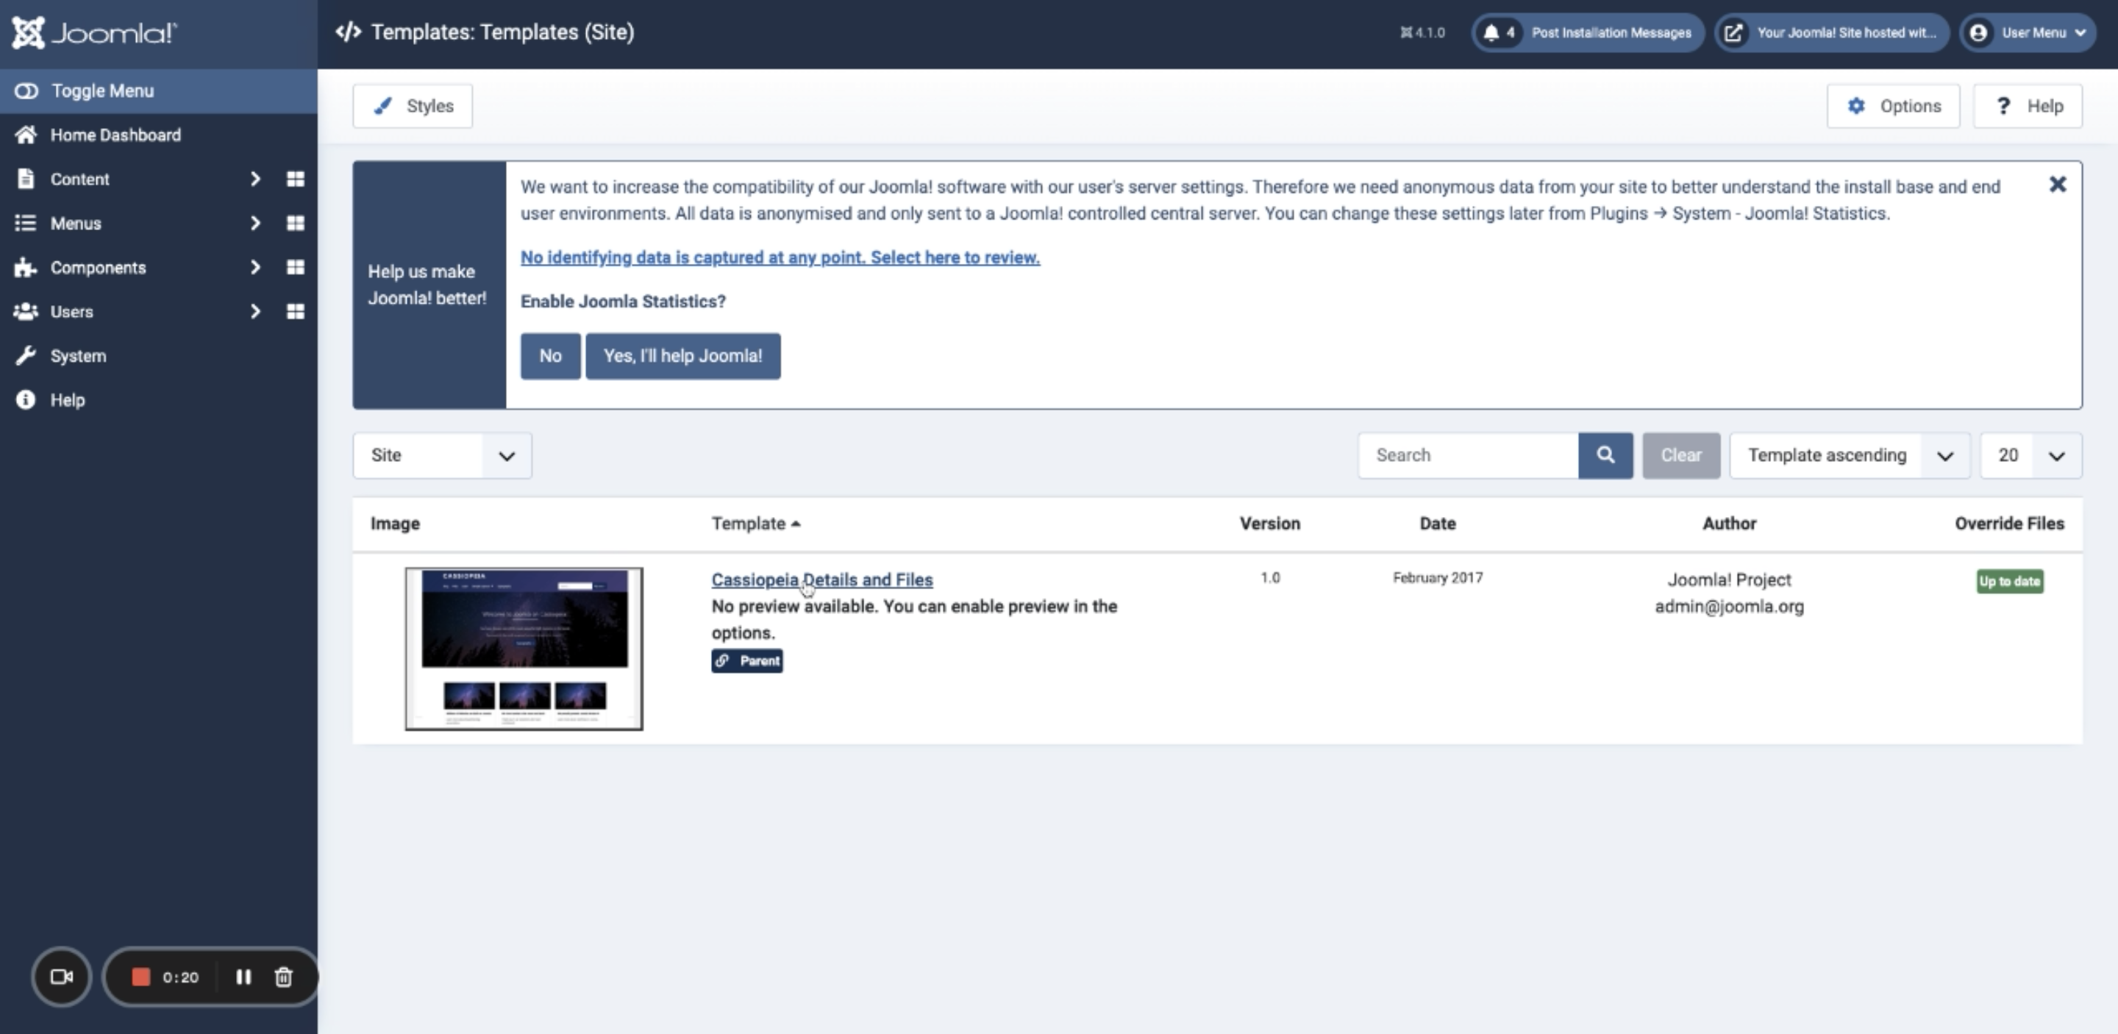The width and height of the screenshot is (2118, 1034).
Task: Click the Home Dashboard house icon
Action: coord(26,135)
